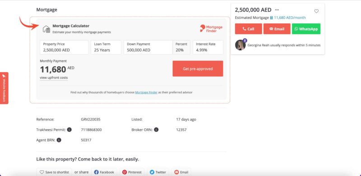Open the three-dots menu beside 2,500,000 AED
The image size is (361, 176).
277,10
